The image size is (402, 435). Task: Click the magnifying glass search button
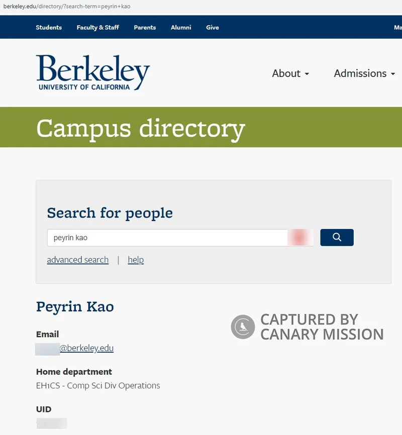tap(337, 237)
